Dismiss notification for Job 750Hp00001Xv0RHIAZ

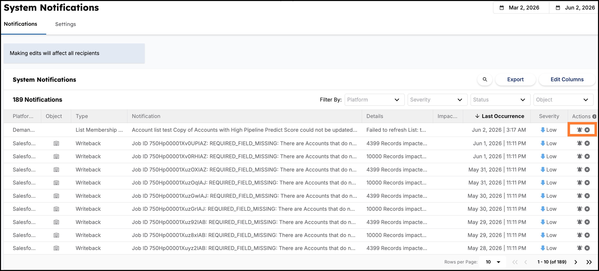[587, 156]
